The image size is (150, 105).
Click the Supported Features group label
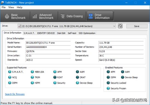(x=17, y=67)
